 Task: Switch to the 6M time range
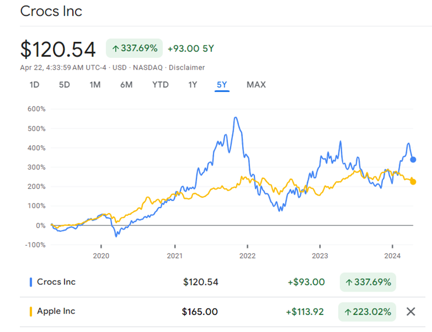click(126, 85)
